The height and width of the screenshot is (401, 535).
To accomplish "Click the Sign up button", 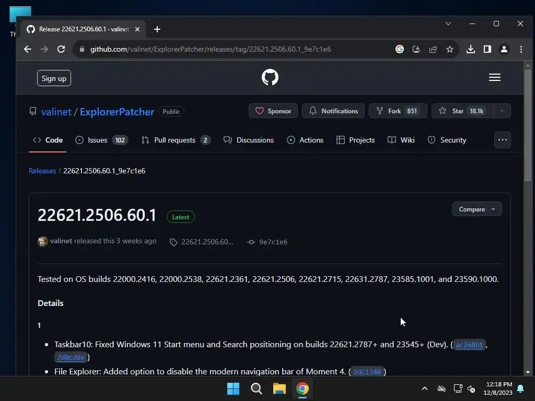I will click(x=54, y=78).
